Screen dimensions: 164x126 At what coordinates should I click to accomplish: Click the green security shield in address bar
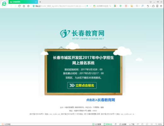tap(34, 6)
